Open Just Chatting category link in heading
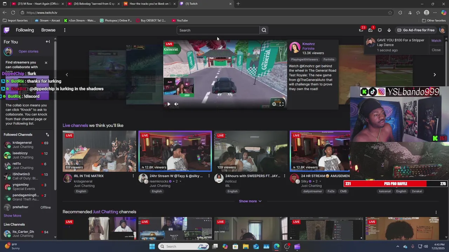Image resolution: width=449 pixels, height=252 pixels. (x=105, y=212)
